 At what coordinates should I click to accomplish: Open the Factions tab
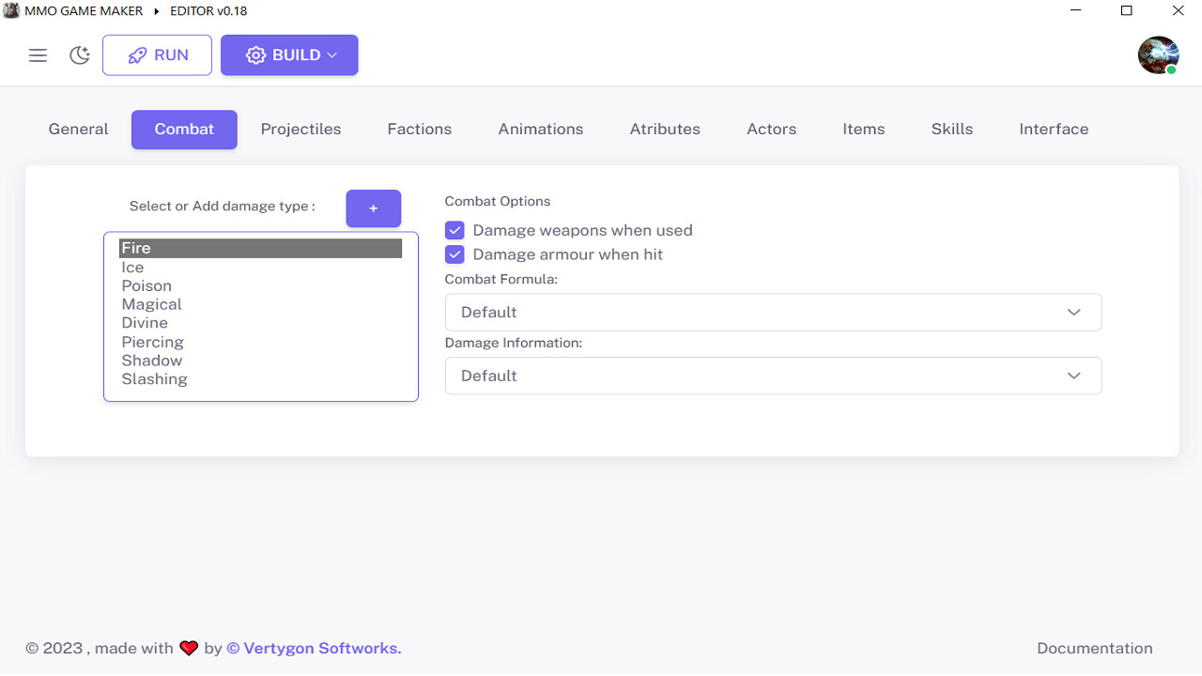[x=419, y=129]
